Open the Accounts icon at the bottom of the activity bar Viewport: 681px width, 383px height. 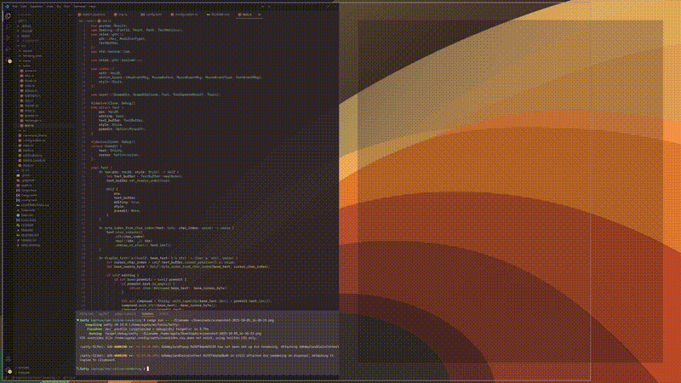(8, 359)
